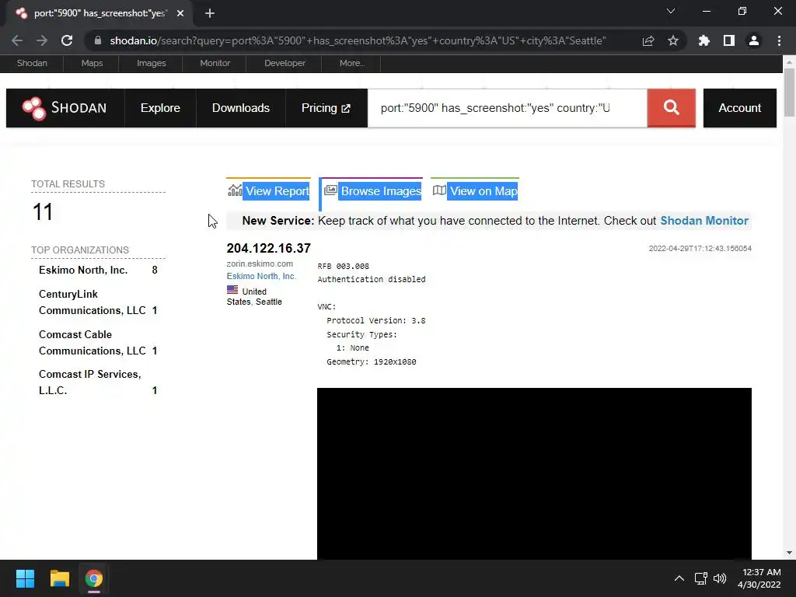Open the taskbar clock and date

click(x=759, y=578)
